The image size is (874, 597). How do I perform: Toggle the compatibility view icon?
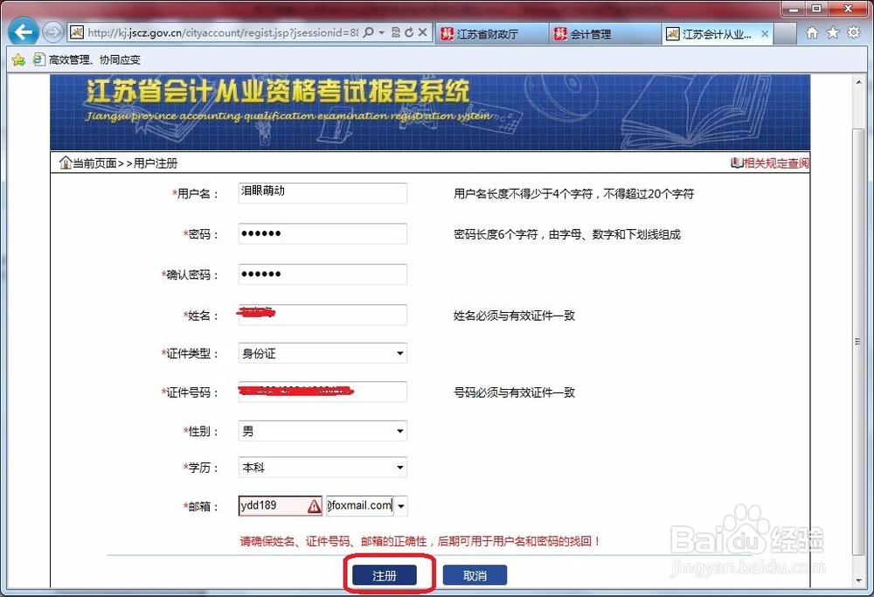coord(396,32)
